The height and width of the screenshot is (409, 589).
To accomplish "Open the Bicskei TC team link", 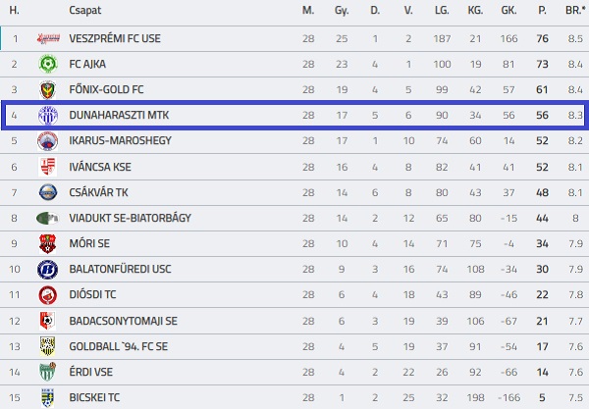I will click(x=94, y=396).
